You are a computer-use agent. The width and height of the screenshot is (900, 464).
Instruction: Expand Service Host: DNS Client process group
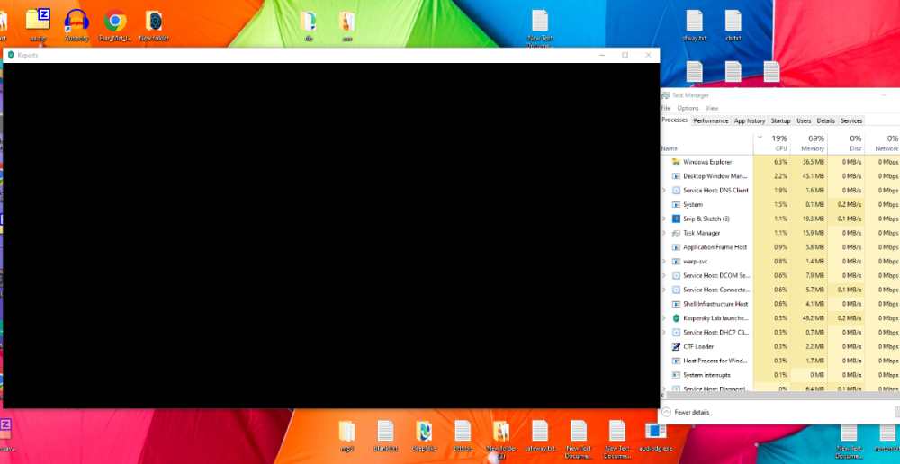pyautogui.click(x=664, y=191)
